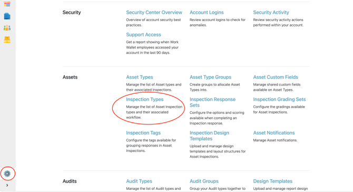Open Inspection Types

(x=145, y=99)
